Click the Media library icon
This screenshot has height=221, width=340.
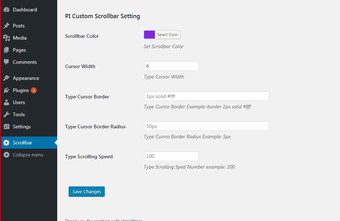pos(6,38)
